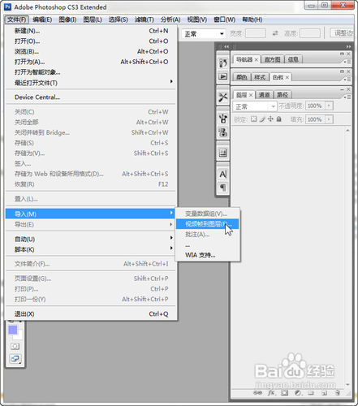Expand the 脚本(K) submenu

[91, 249]
